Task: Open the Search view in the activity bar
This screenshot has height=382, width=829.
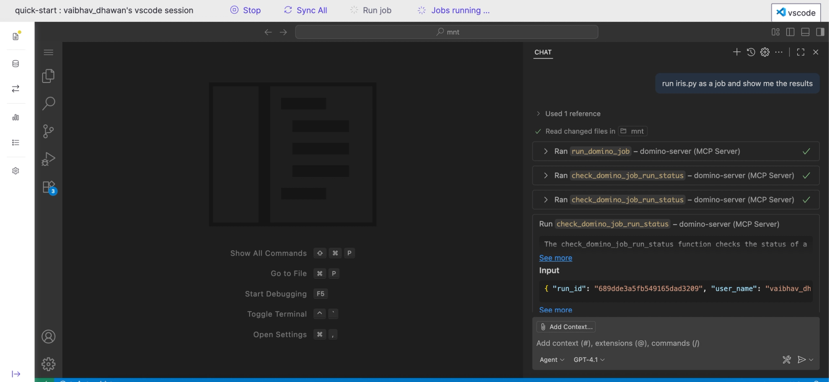Action: pos(48,103)
